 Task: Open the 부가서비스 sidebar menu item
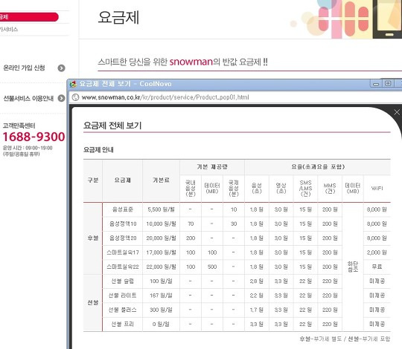[9, 30]
